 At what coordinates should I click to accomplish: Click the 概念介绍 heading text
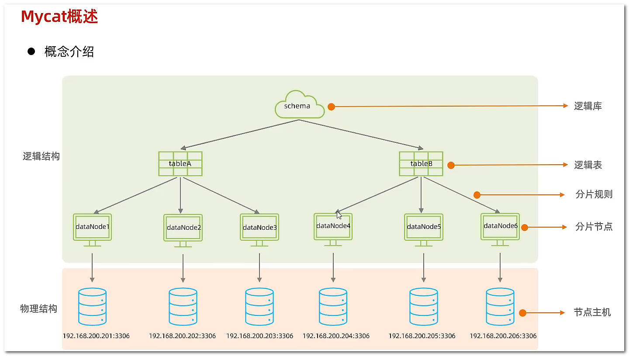[69, 52]
